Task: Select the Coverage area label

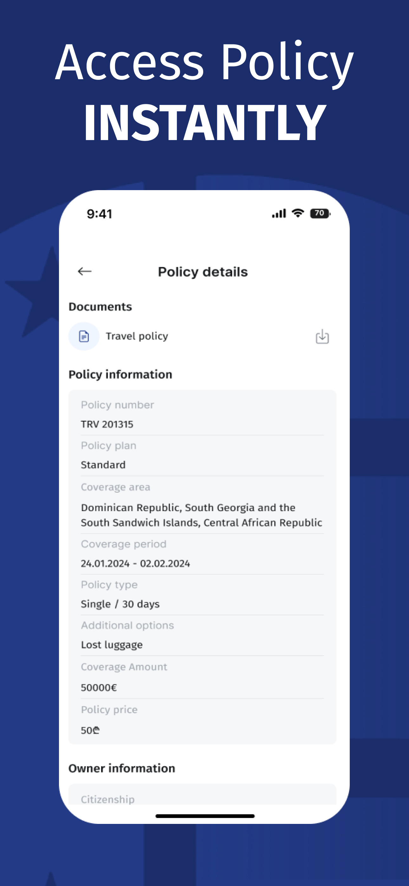Action: coord(116,487)
